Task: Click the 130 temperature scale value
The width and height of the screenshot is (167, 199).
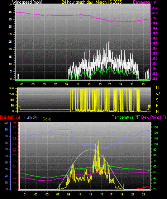Action: pos(156,127)
